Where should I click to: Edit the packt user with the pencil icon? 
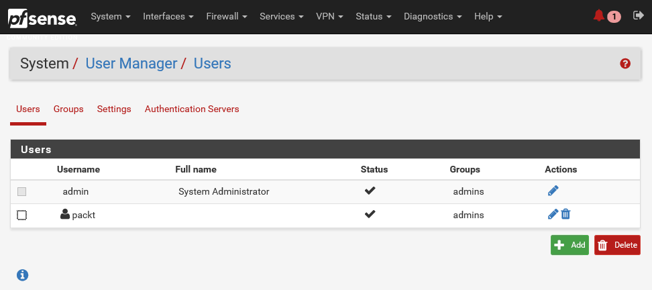(x=553, y=215)
